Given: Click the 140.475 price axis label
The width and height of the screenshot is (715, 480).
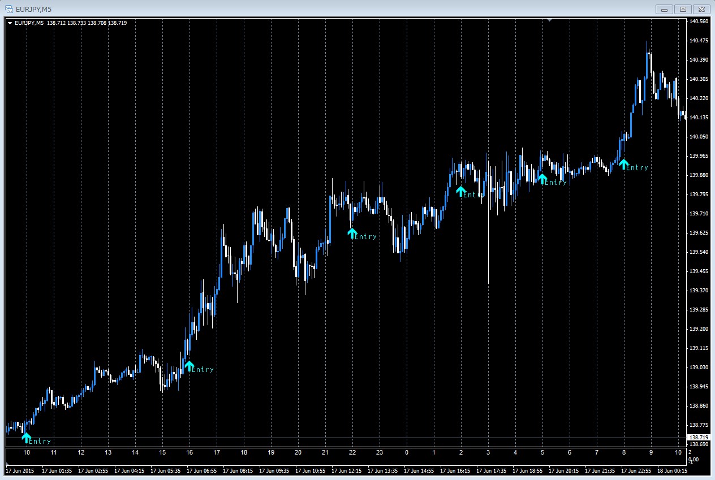Looking at the screenshot, I should pos(699,41).
